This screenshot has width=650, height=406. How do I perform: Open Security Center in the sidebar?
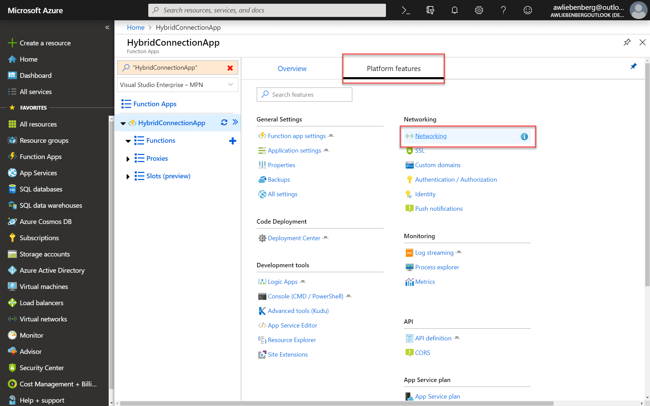tap(42, 368)
